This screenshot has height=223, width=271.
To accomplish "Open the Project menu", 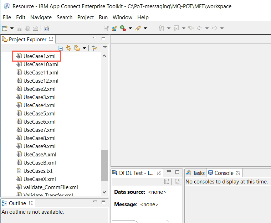I will tap(86, 17).
